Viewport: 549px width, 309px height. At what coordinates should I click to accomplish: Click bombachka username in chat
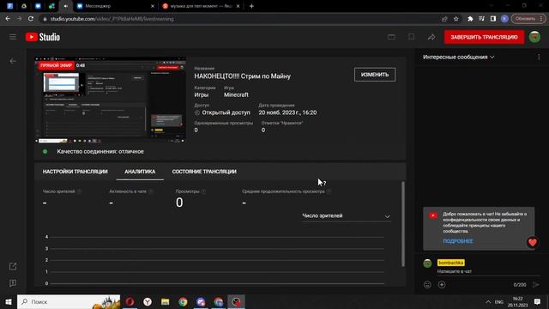(x=451, y=263)
